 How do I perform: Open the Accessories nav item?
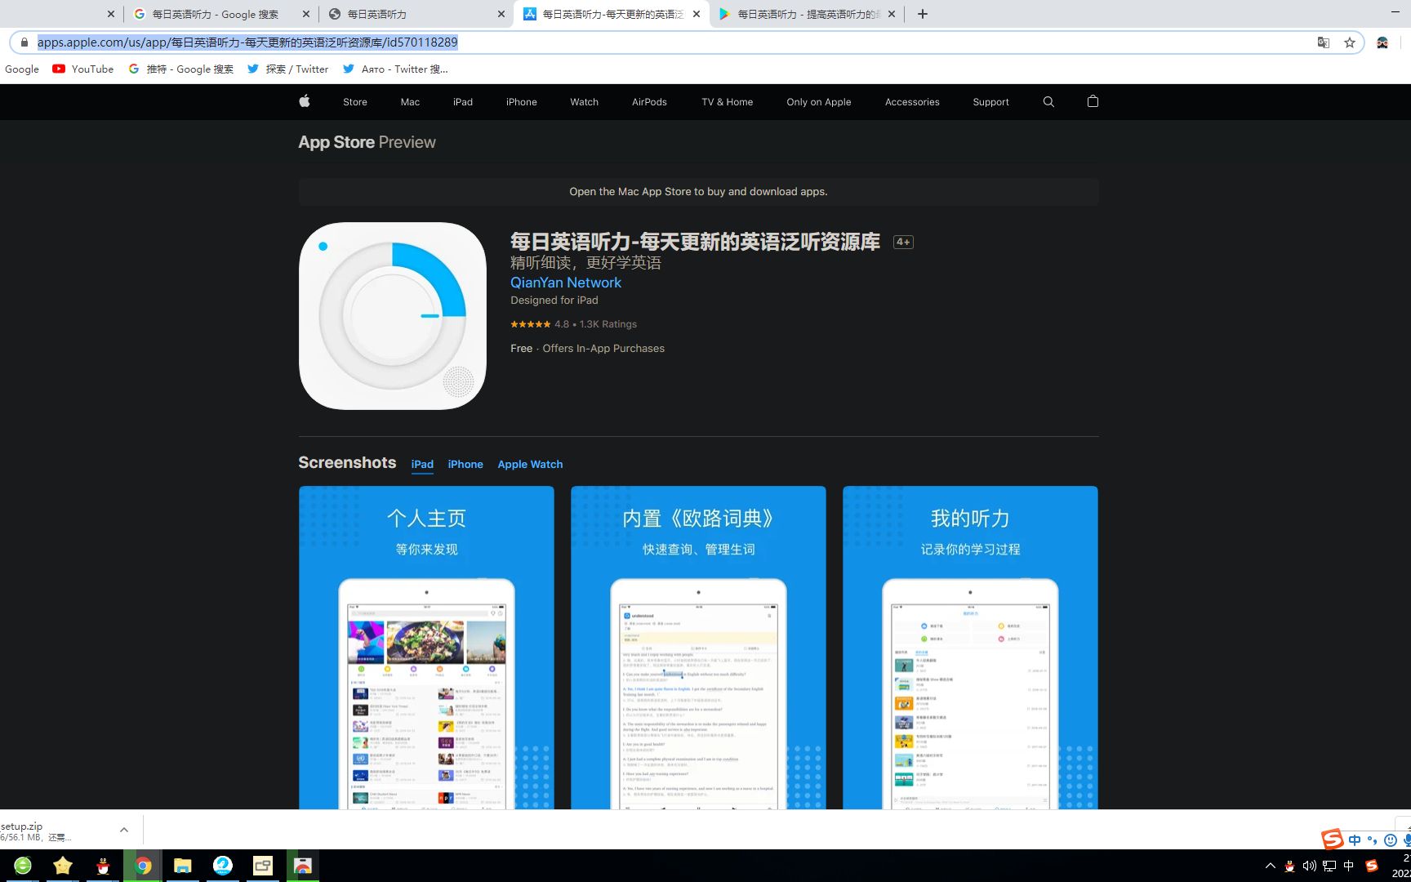click(x=912, y=102)
